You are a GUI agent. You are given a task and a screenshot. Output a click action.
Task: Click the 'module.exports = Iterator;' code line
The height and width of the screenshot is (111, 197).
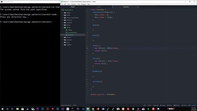pyautogui.click(x=103, y=94)
